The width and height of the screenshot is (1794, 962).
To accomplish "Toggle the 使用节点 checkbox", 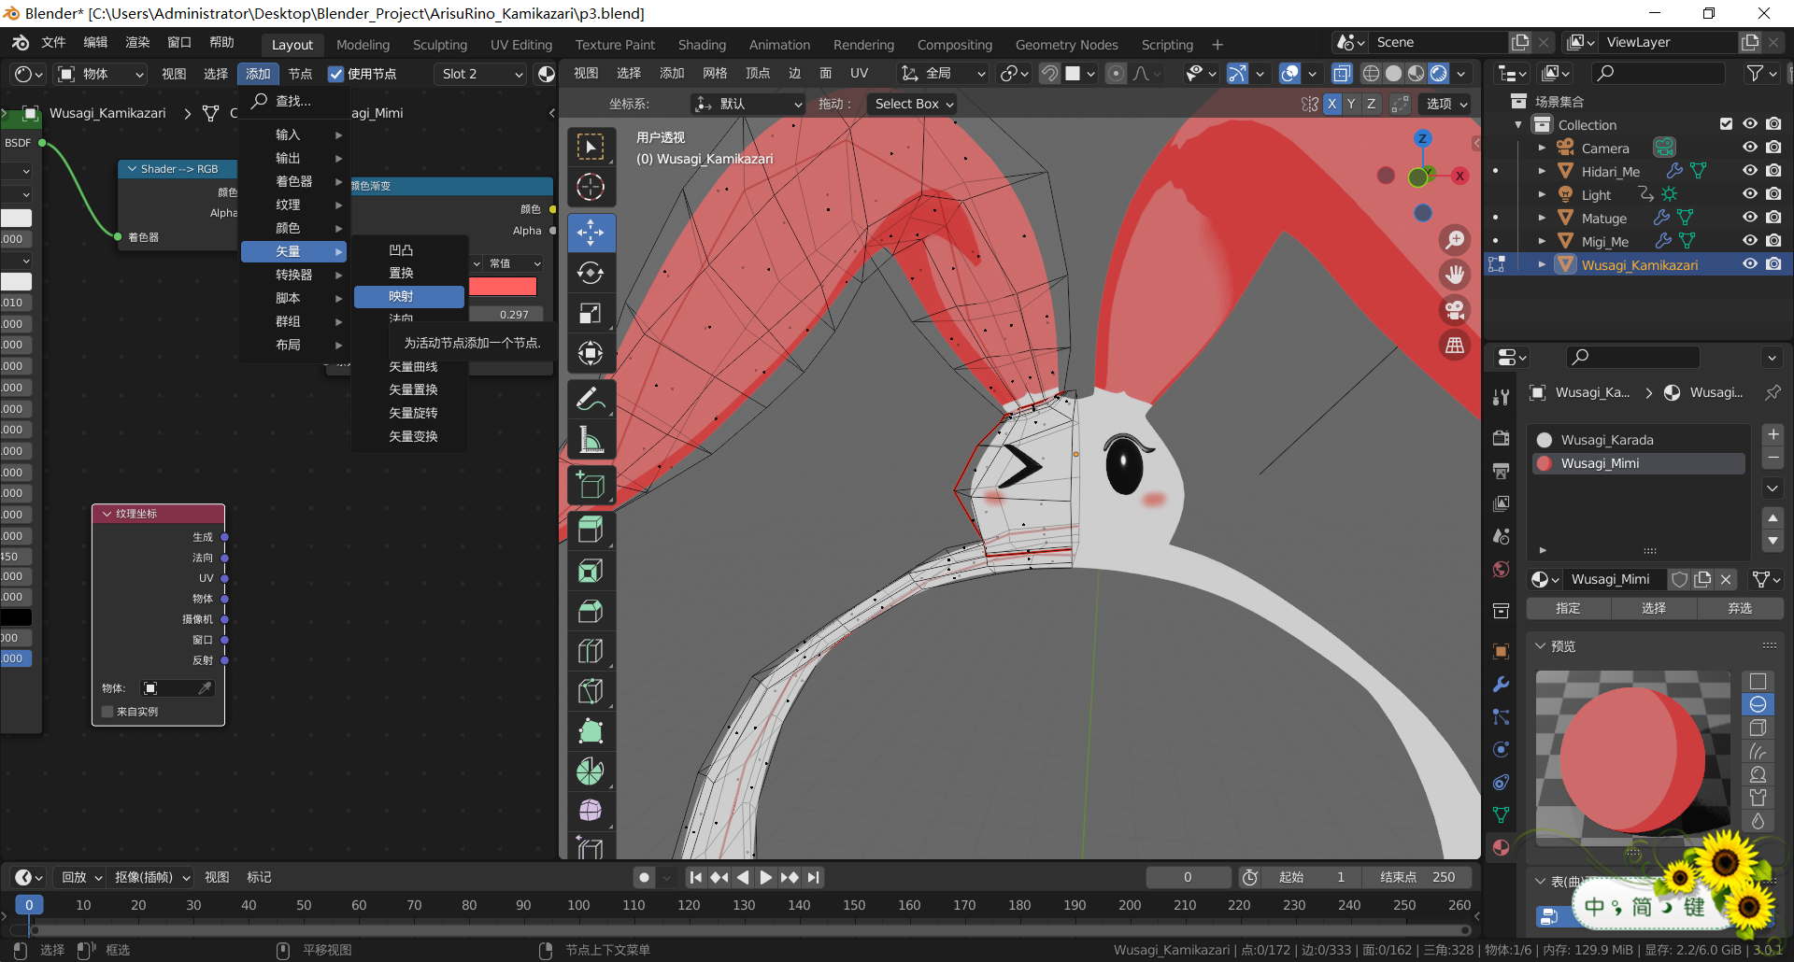I will [x=335, y=74].
